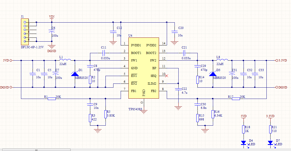Select capacitor C12 symbol
Viewport: 291px width, 151px height.
click(113, 32)
